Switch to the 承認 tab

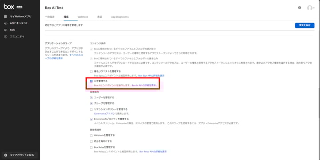point(100,17)
